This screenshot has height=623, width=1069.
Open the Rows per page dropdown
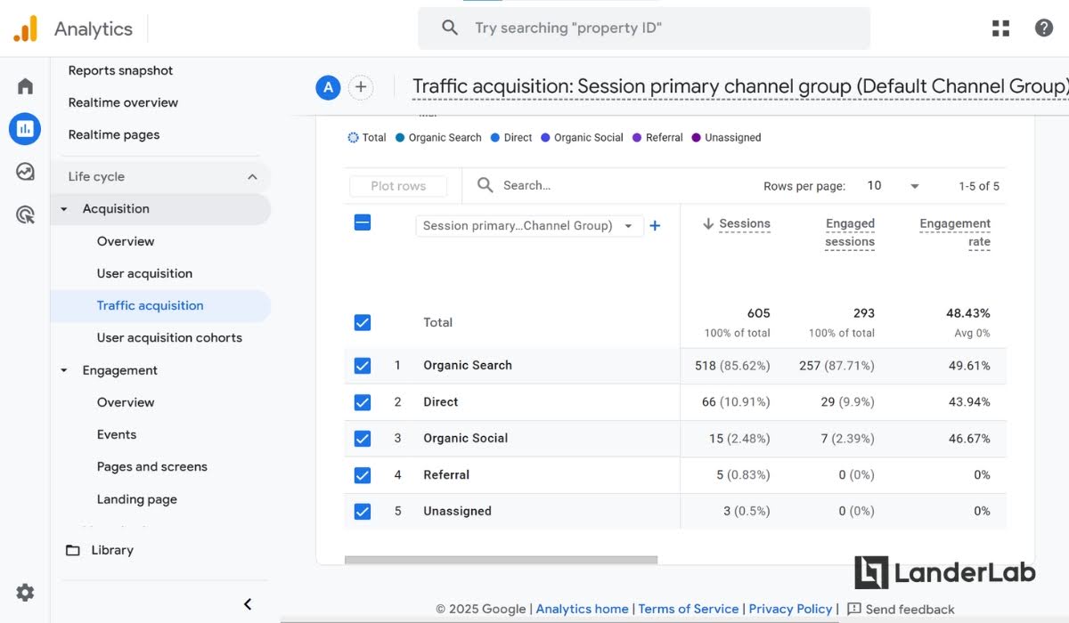click(893, 186)
